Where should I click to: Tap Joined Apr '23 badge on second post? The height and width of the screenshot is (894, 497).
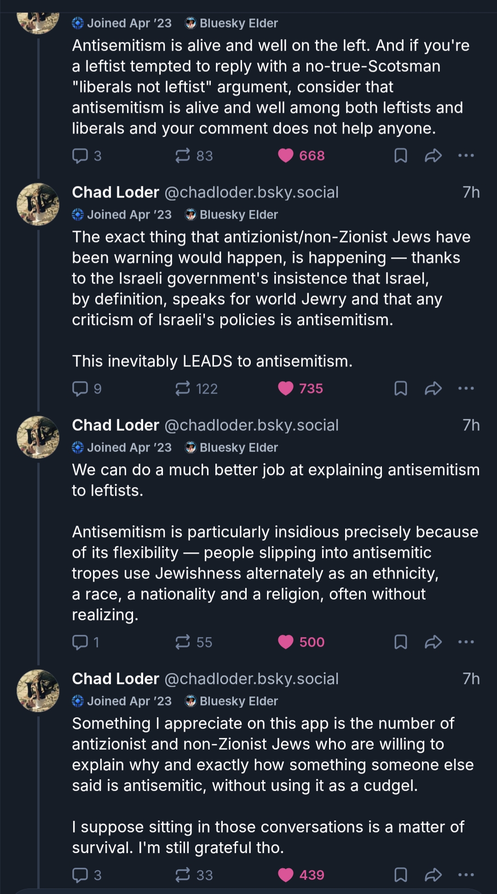pos(122,215)
